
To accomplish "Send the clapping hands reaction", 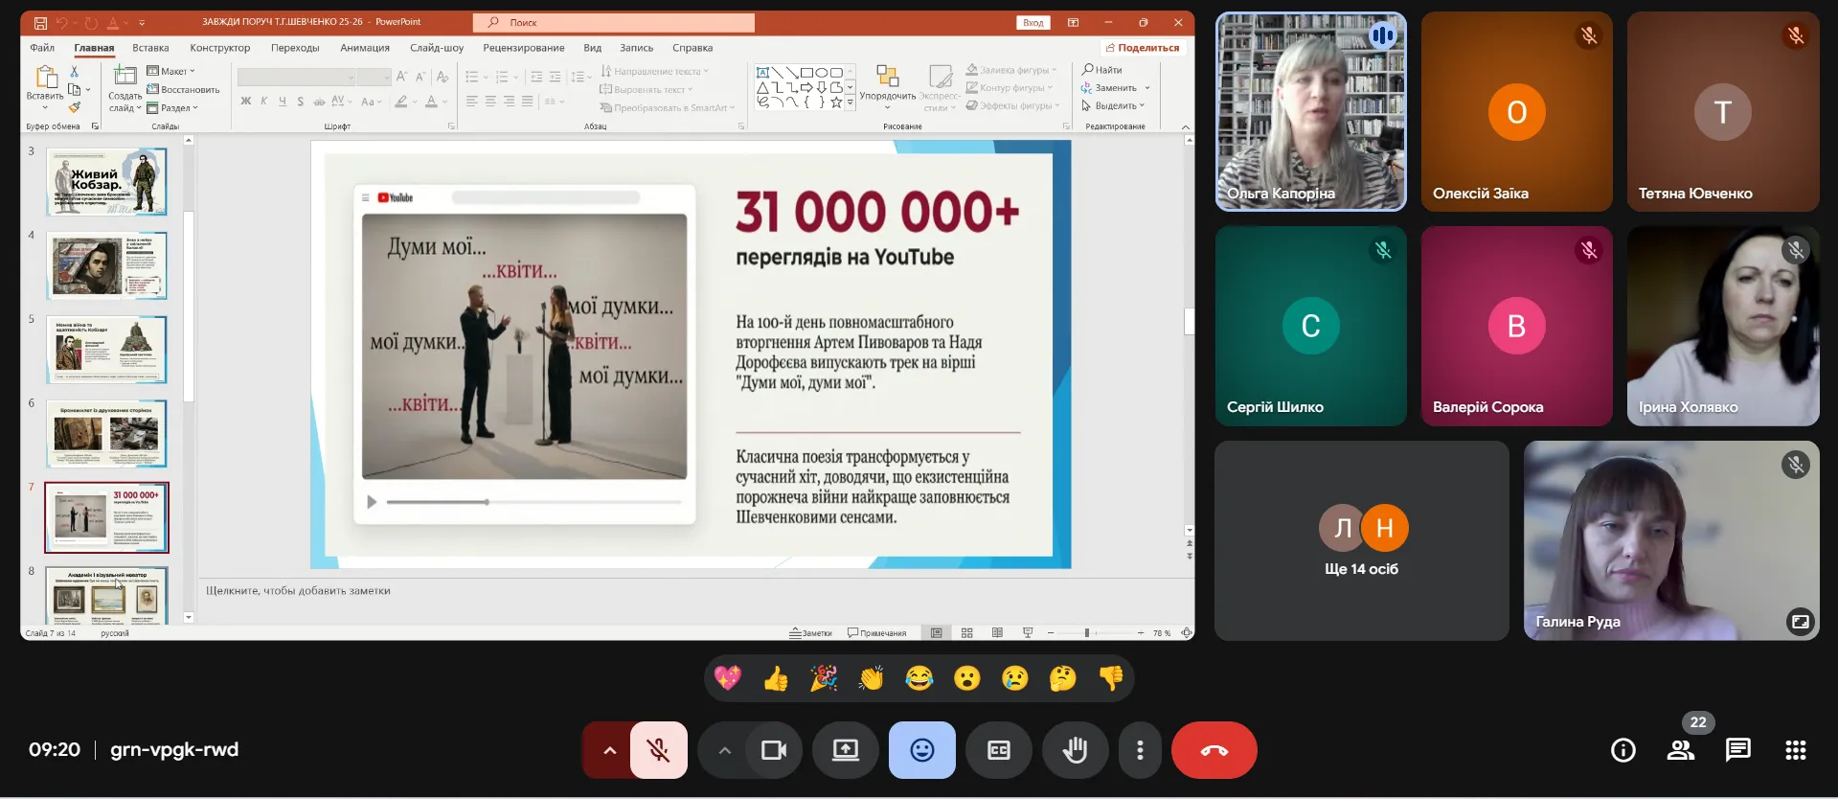I will (872, 679).
